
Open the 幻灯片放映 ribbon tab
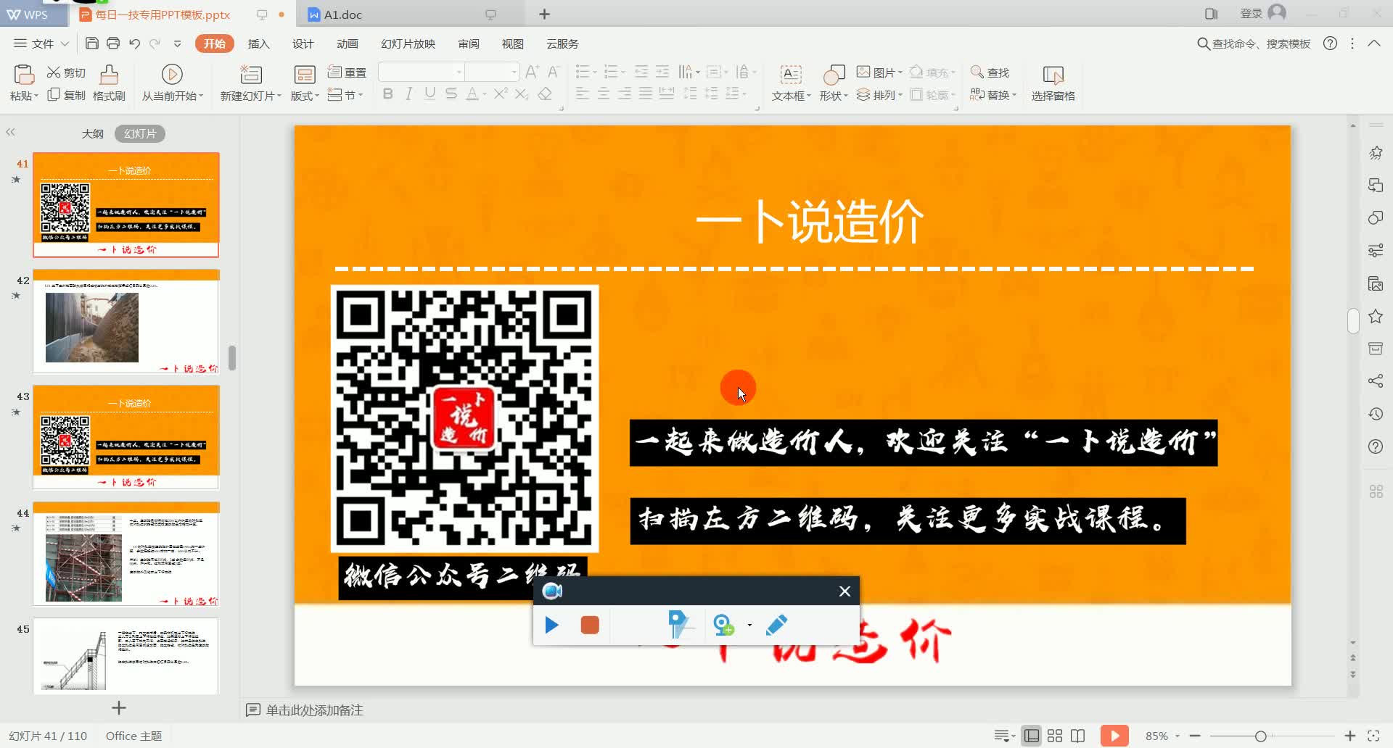coord(408,43)
